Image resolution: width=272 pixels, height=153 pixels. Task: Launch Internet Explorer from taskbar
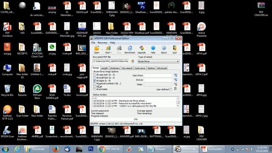(x=17, y=149)
